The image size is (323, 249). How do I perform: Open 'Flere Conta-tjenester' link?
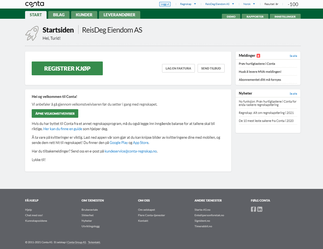pyautogui.click(x=151, y=215)
